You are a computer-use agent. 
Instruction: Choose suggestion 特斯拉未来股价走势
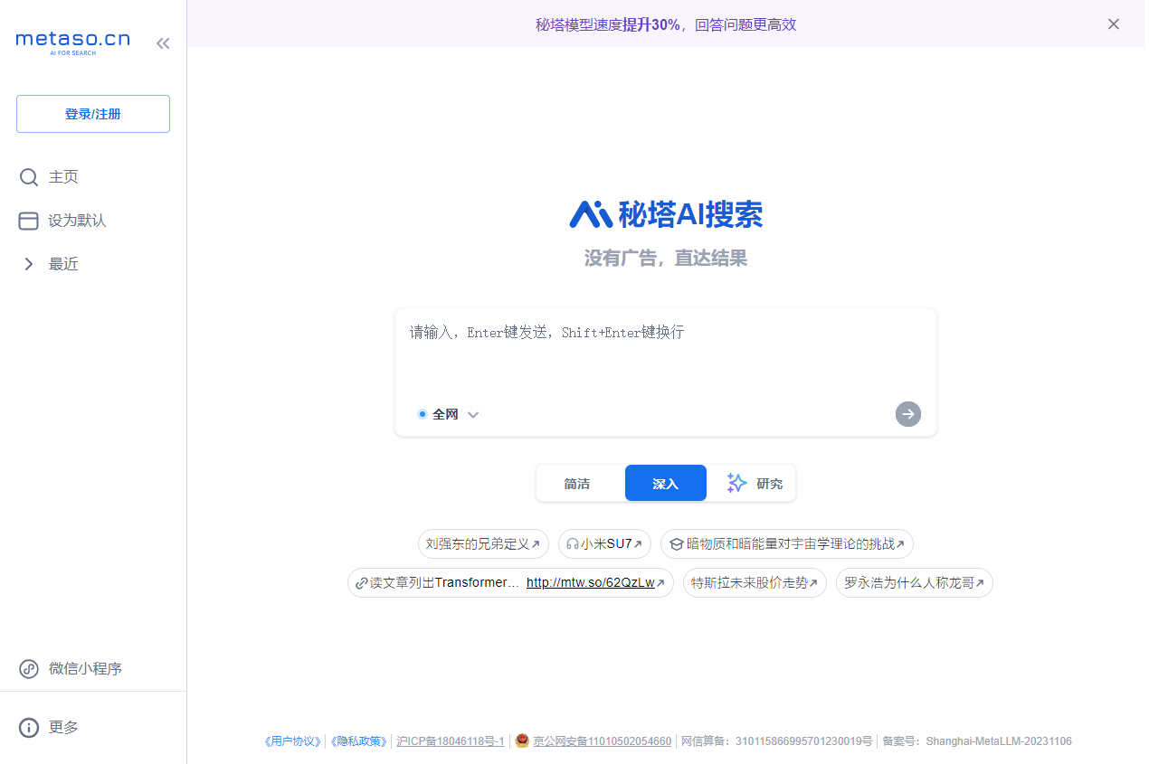coord(755,583)
